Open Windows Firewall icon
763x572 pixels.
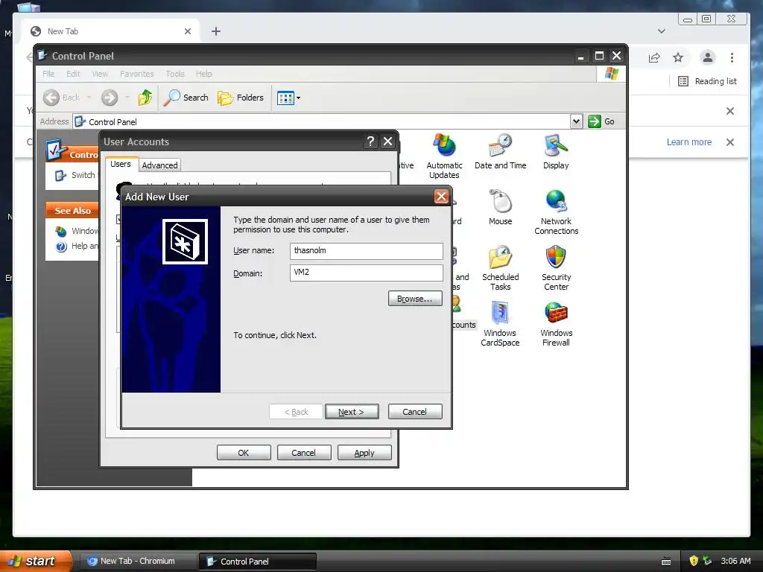(556, 324)
